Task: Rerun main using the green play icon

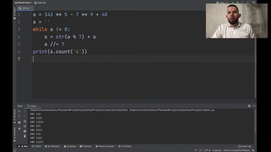Action: click(x=19, y=111)
